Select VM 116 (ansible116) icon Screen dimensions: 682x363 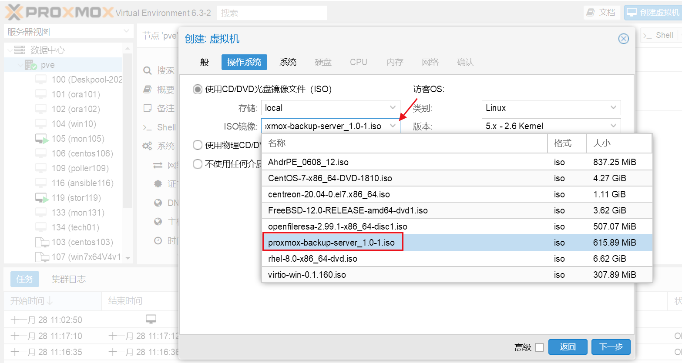[41, 183]
